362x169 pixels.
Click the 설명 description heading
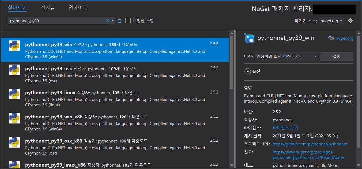(x=248, y=88)
